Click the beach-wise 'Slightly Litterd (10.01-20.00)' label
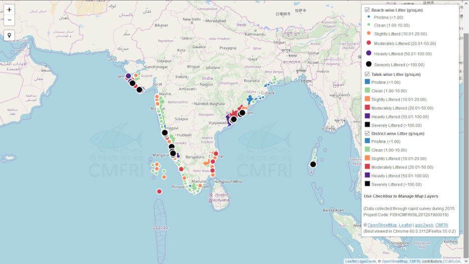 pyautogui.click(x=400, y=34)
